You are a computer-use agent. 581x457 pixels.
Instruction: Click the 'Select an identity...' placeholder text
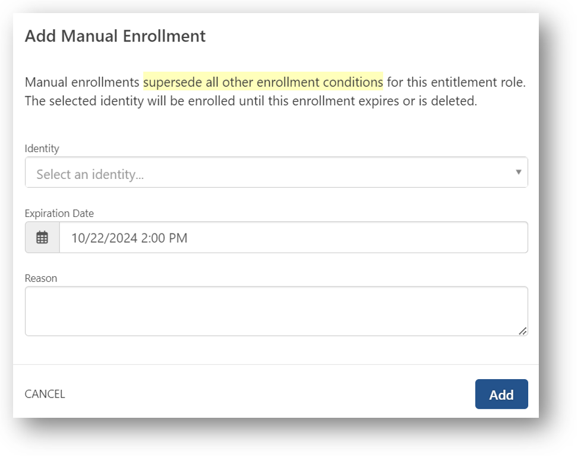[90, 175]
